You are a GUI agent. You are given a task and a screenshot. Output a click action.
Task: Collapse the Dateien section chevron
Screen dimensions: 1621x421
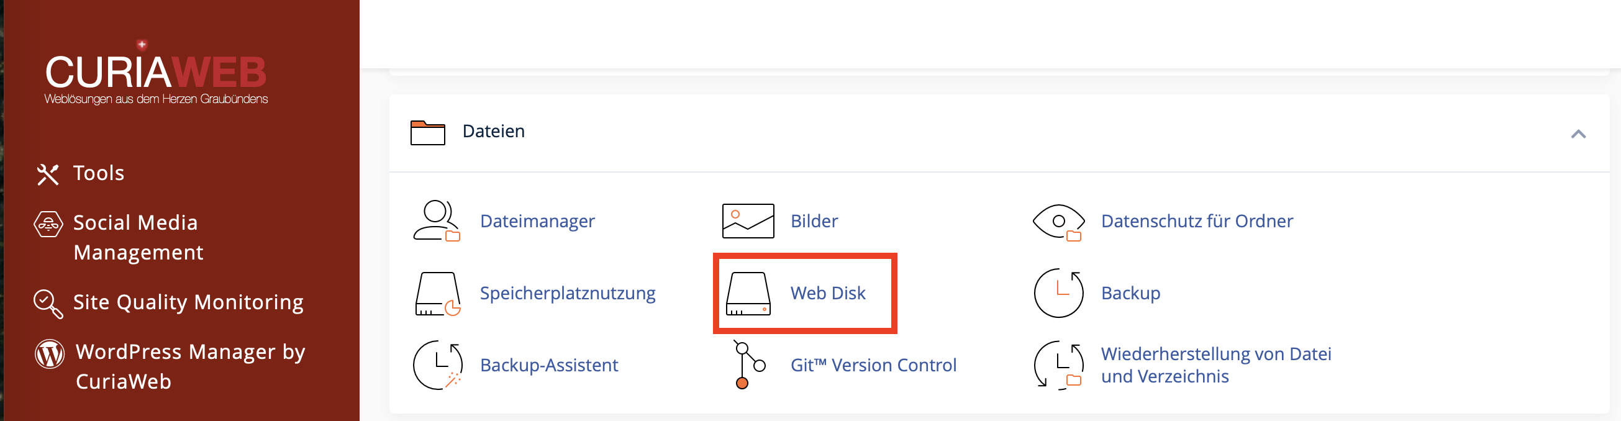tap(1578, 134)
